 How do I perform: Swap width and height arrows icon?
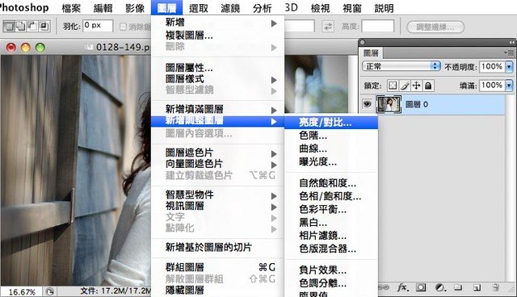click(328, 27)
